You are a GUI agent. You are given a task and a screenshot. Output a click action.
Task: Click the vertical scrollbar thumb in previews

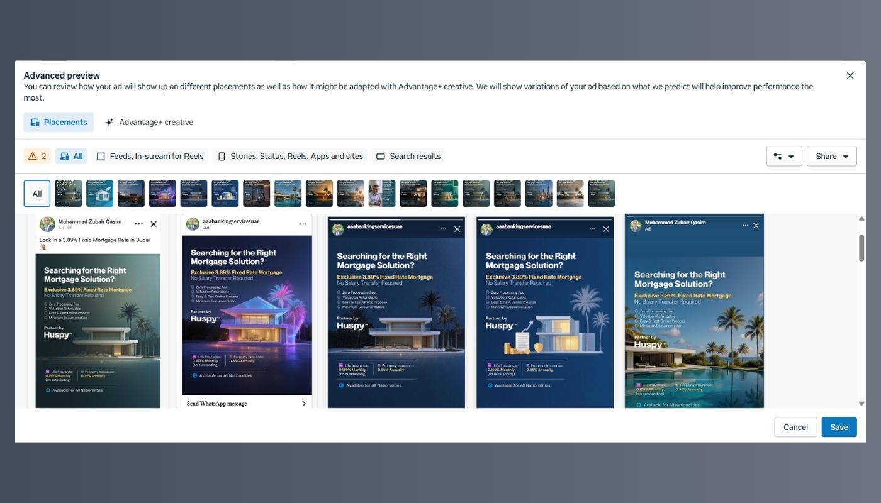861,248
